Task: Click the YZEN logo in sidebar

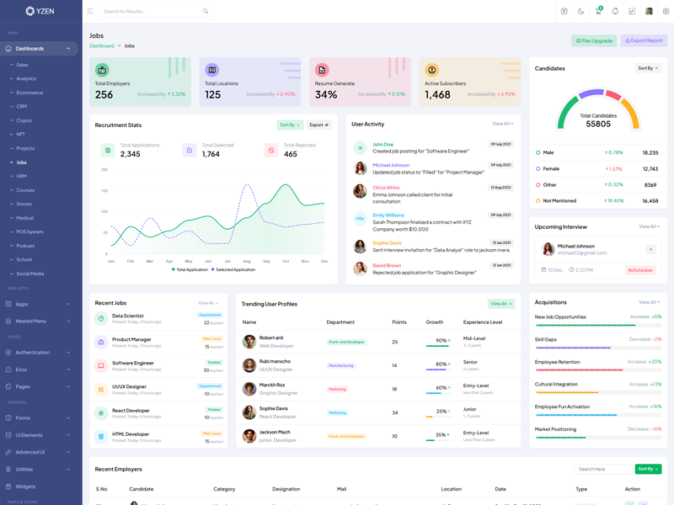Action: point(40,11)
